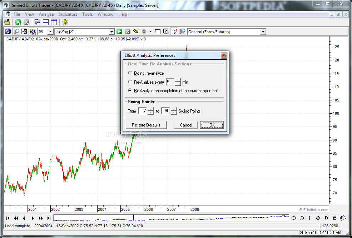Click the From swing points input field

click(x=143, y=111)
